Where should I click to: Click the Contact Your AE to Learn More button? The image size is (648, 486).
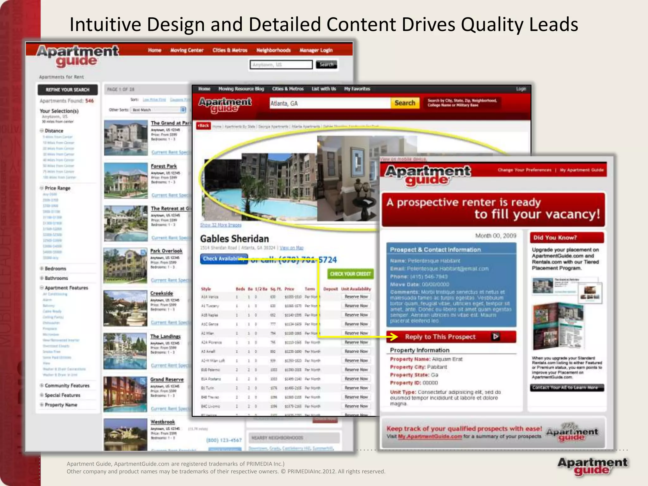tap(567, 388)
